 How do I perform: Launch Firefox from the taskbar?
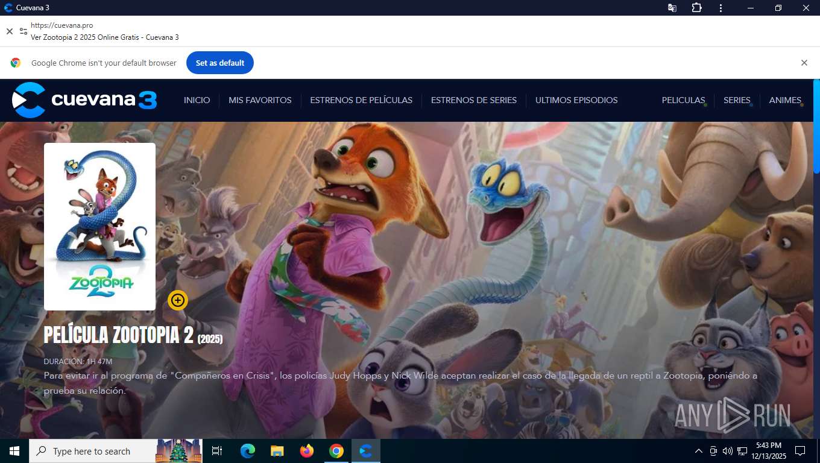click(307, 451)
